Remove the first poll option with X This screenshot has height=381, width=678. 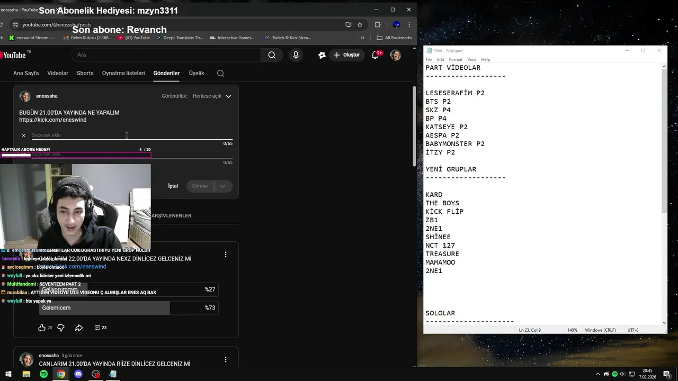pyautogui.click(x=23, y=135)
